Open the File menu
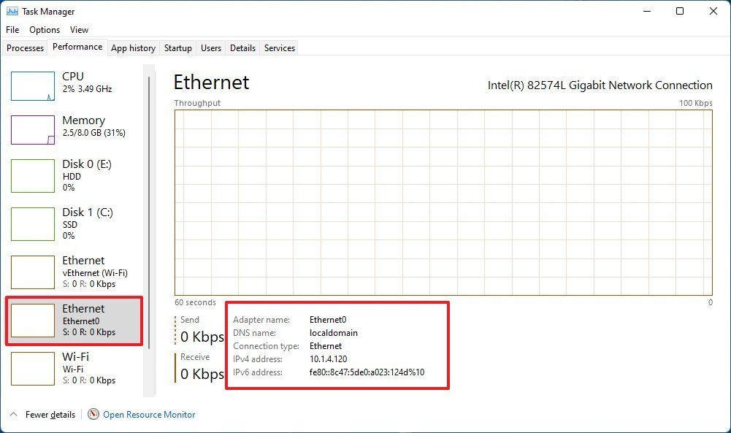The height and width of the screenshot is (433, 731). [x=12, y=30]
